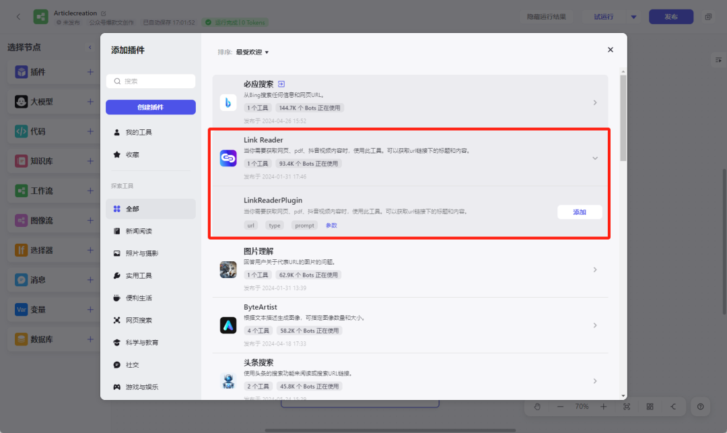Click the help question mark icon
727x433 pixels.
coord(700,407)
